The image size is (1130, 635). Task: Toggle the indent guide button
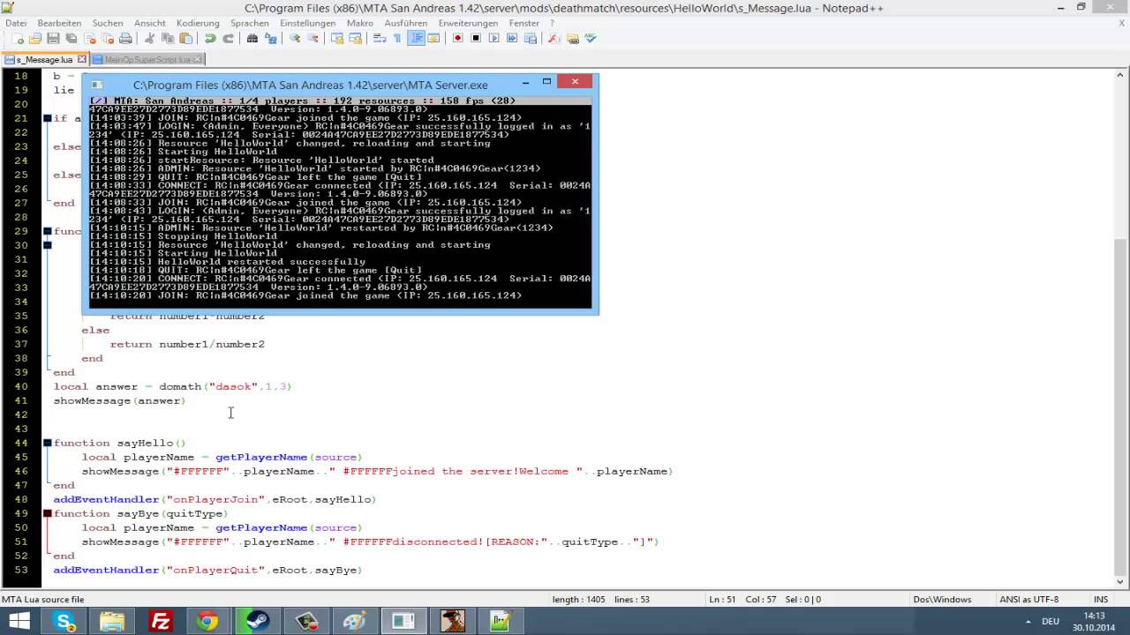click(415, 39)
